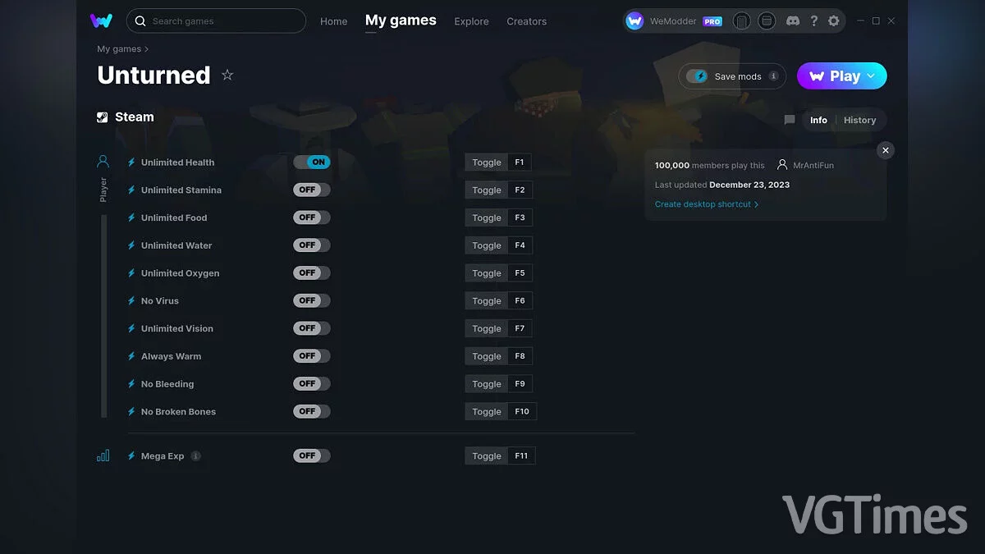The image size is (985, 554).
Task: Open settings gear icon
Action: pos(834,21)
